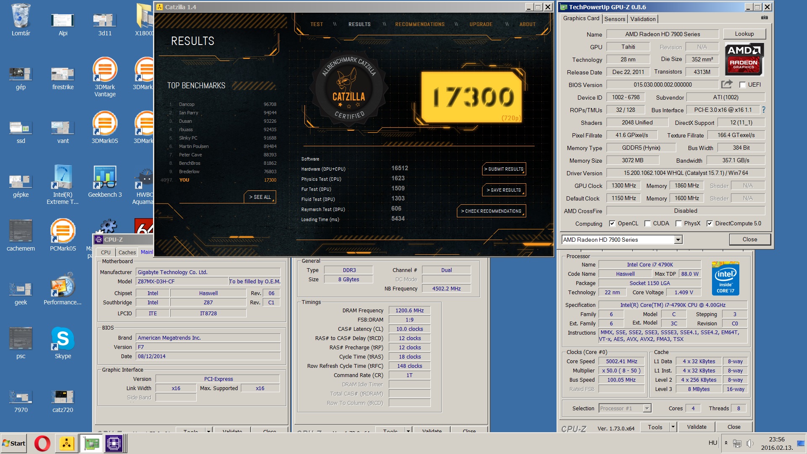Select the Name field AMD Radeon HD 7900 Series
This screenshot has height=454, width=807.
click(x=662, y=34)
